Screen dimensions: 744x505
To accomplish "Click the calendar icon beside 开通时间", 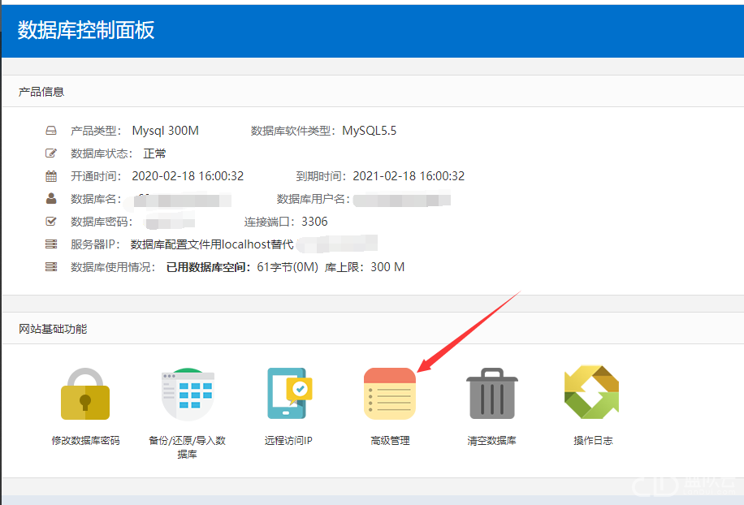I will (x=51, y=176).
